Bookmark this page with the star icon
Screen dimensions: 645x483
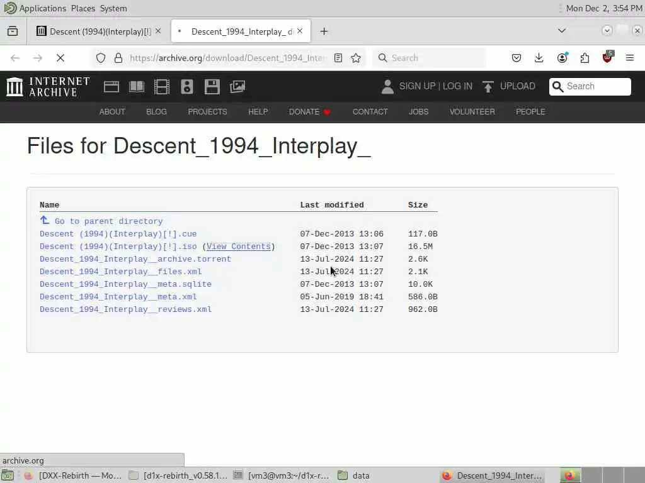coord(356,58)
